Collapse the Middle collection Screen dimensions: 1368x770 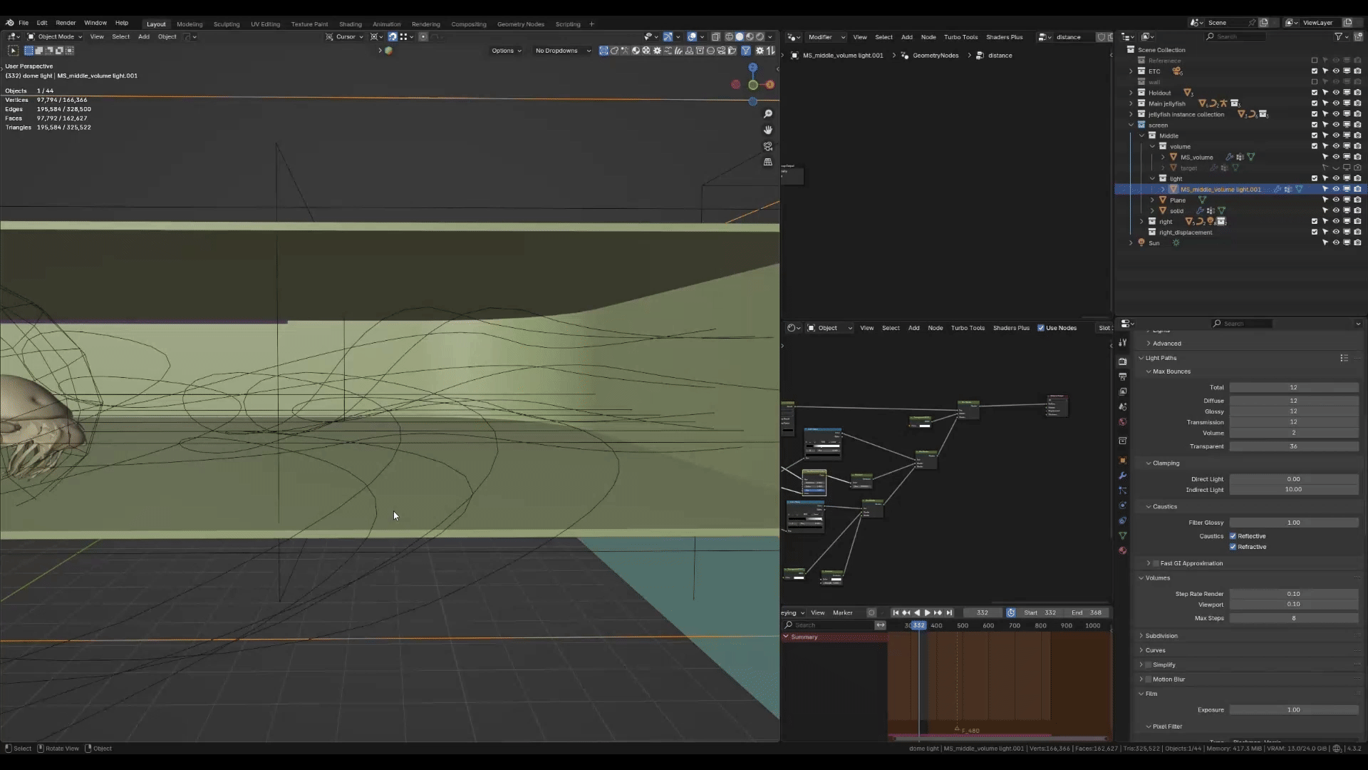[x=1141, y=135]
